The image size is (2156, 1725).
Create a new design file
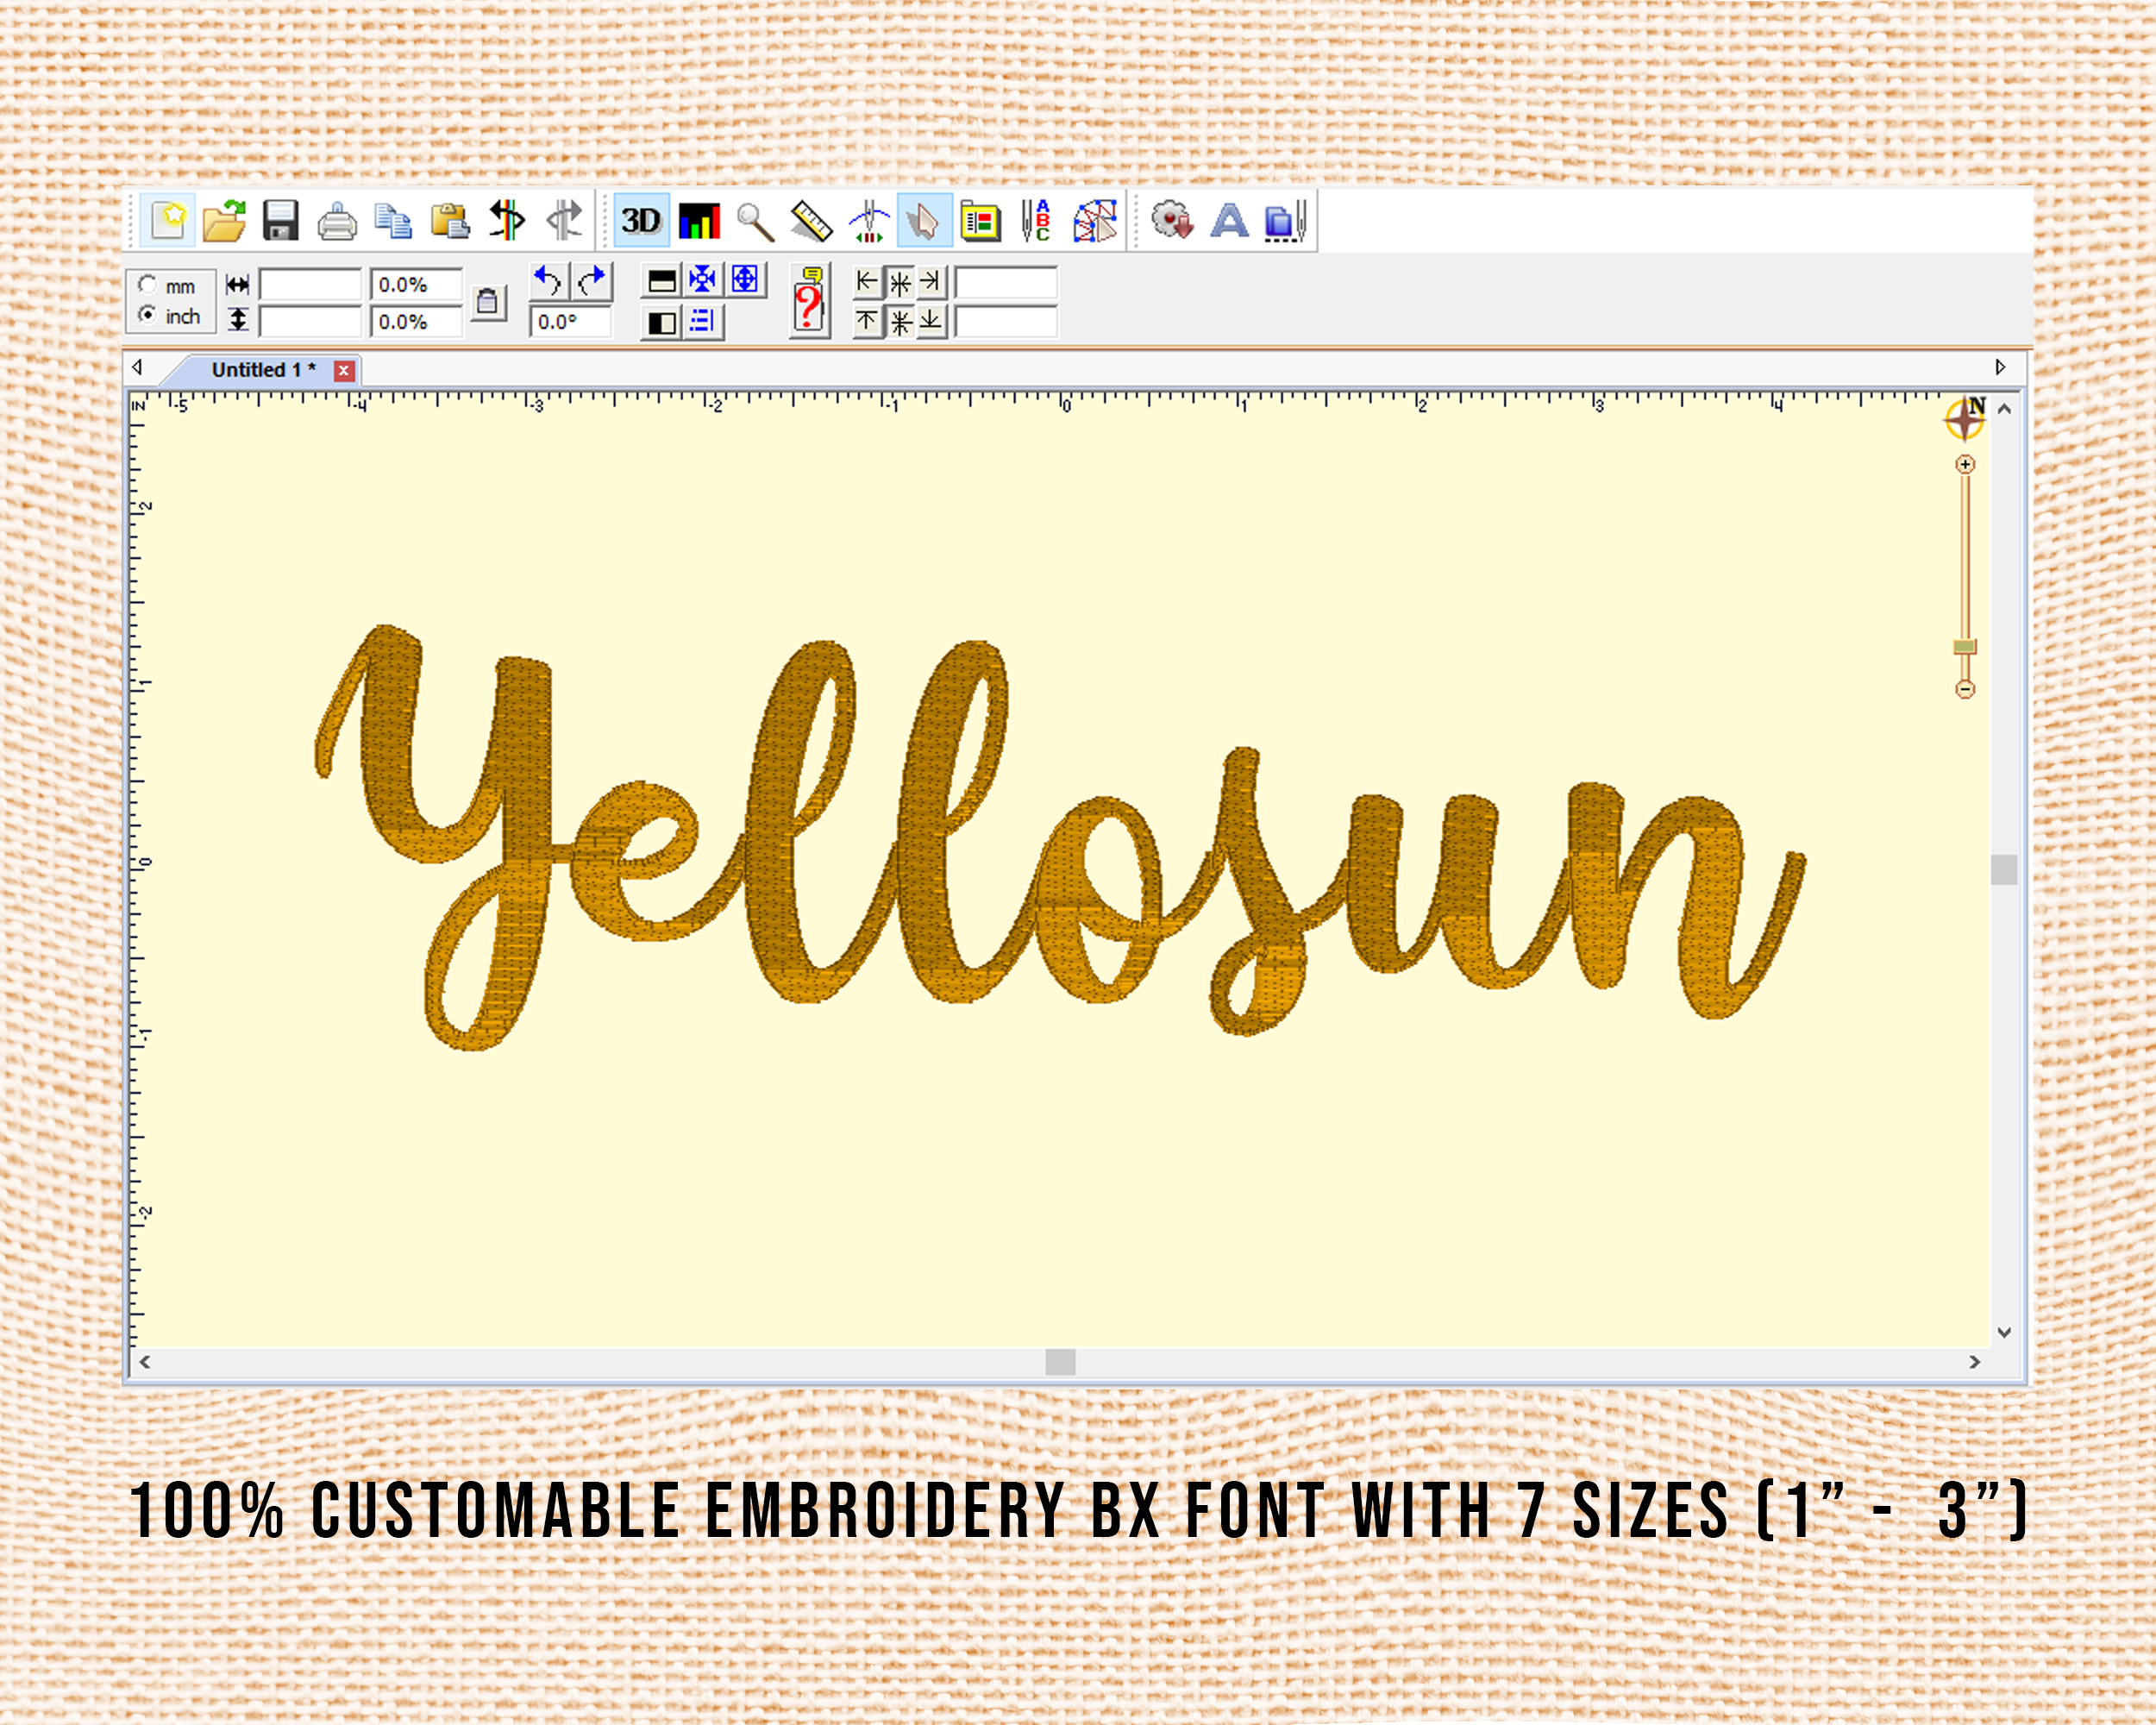point(169,222)
